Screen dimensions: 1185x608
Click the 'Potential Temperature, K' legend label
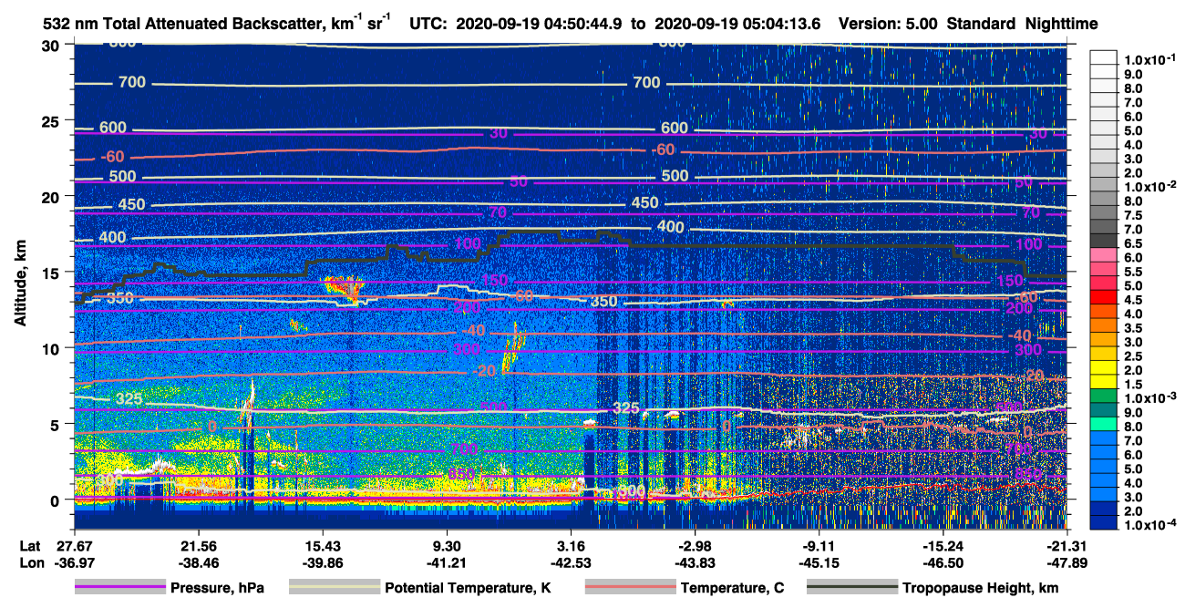[x=468, y=589]
